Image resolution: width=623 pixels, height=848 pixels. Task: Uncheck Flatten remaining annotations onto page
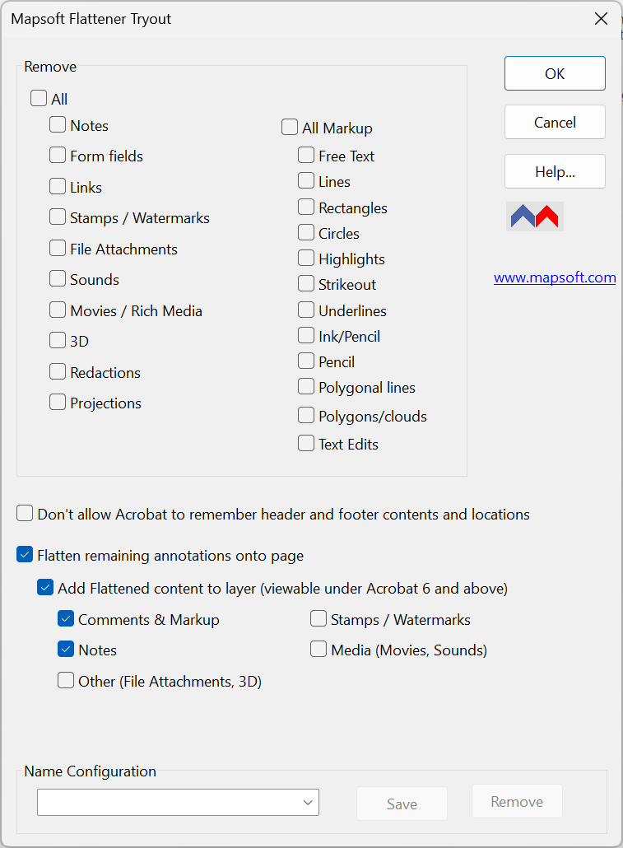[24, 554]
